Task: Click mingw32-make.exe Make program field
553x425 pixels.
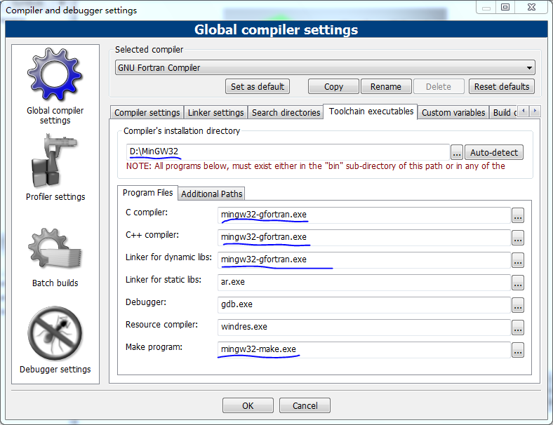Action: tap(364, 349)
